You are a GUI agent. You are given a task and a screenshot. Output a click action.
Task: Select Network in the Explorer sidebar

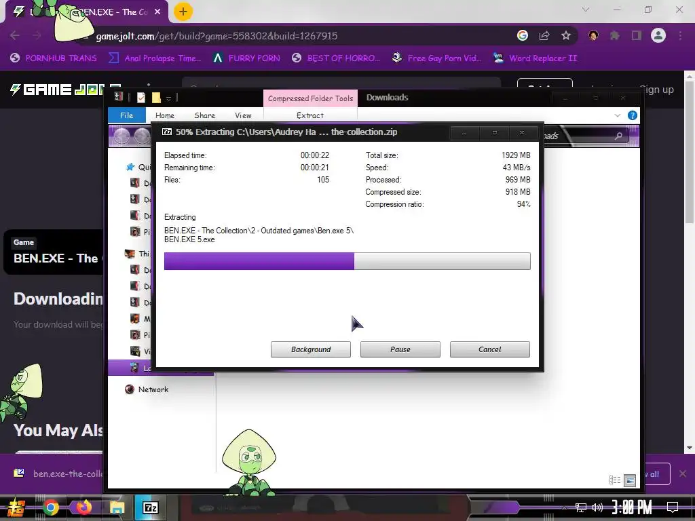coord(153,389)
